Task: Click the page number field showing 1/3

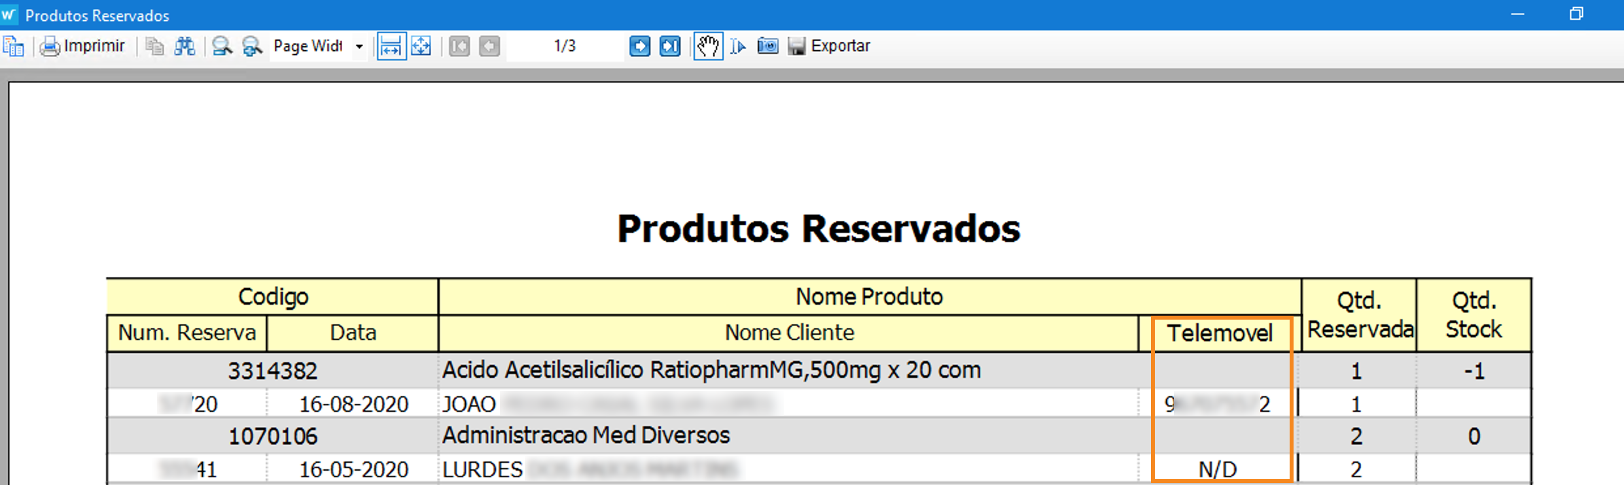Action: pos(565,46)
